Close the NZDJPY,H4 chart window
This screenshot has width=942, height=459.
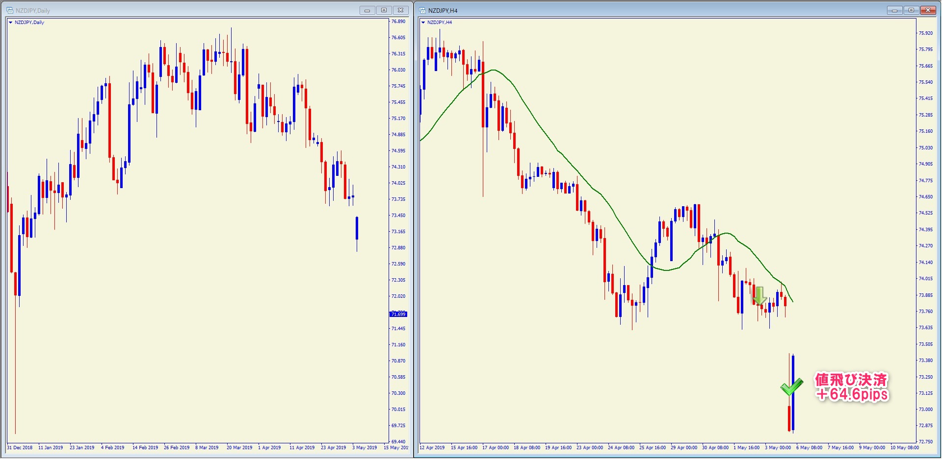click(928, 10)
